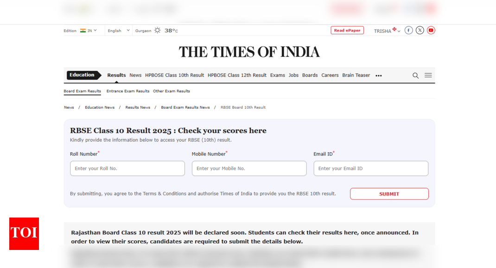Click inside the Roll Number input field
Screen dimensions: 496x268
pos(127,168)
